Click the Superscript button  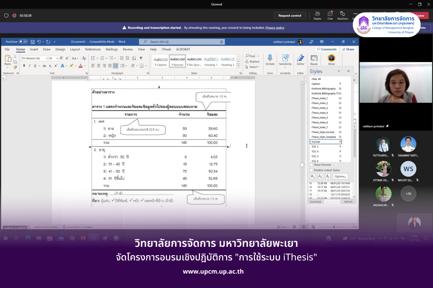(x=56, y=66)
